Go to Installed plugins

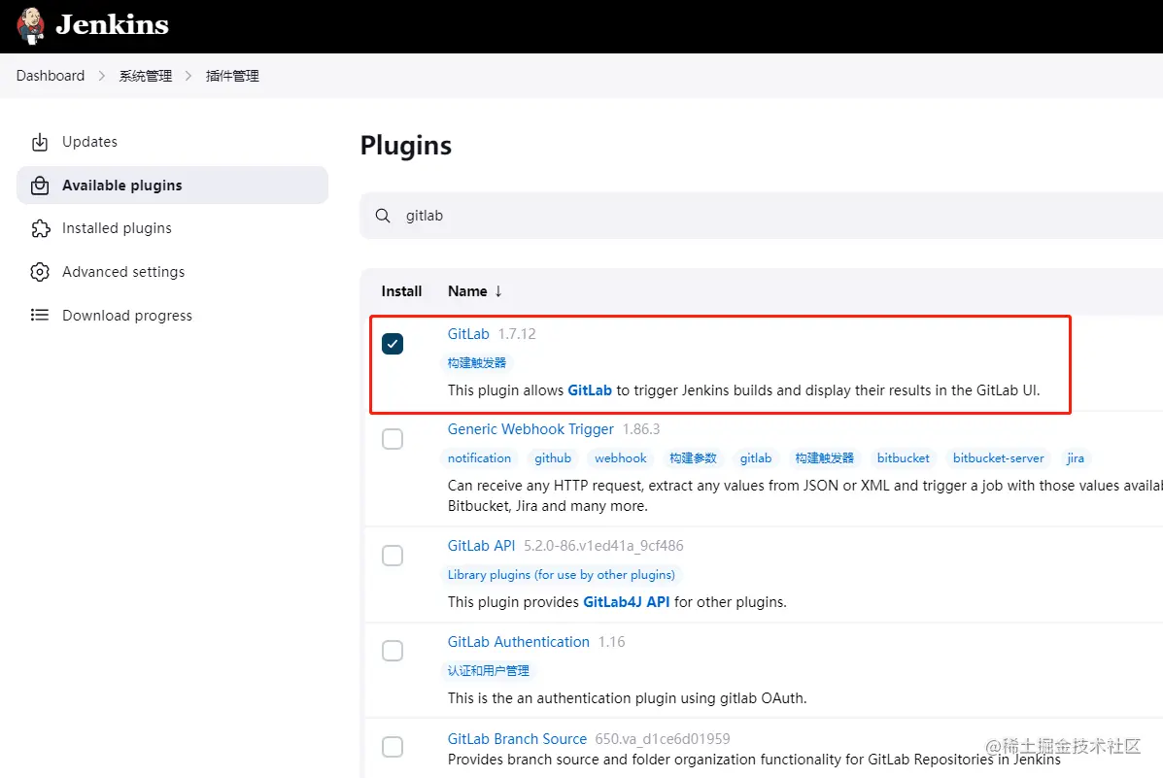pos(117,228)
